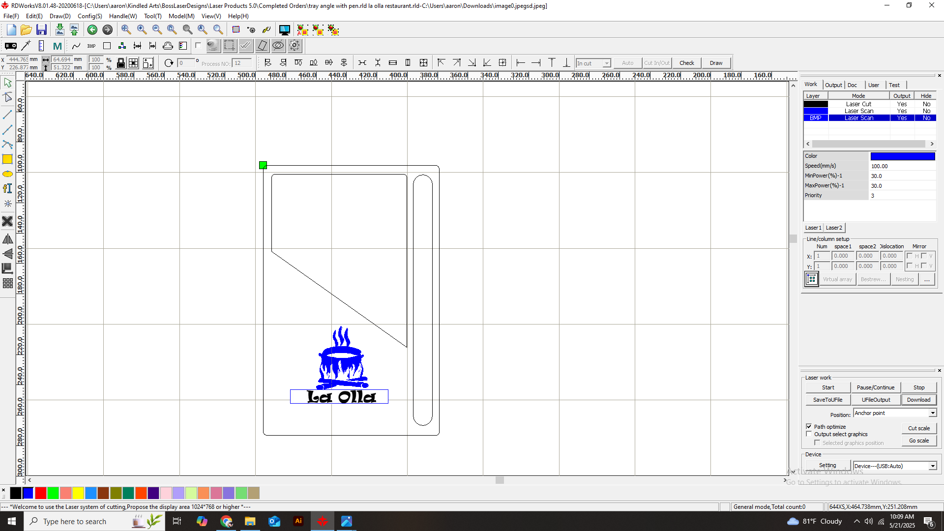Click the Array grid tool in the left toolbar
The width and height of the screenshot is (944, 531).
point(7,284)
